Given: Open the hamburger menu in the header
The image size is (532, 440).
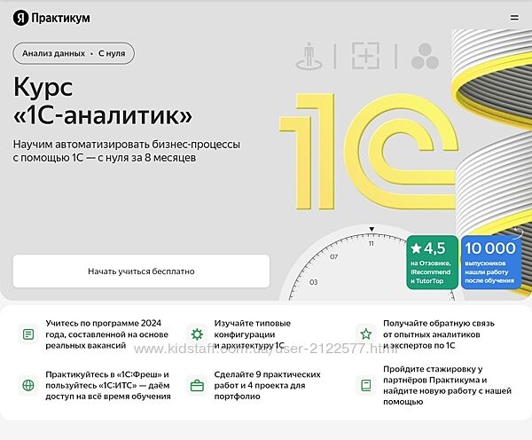Looking at the screenshot, I should tap(514, 17).
